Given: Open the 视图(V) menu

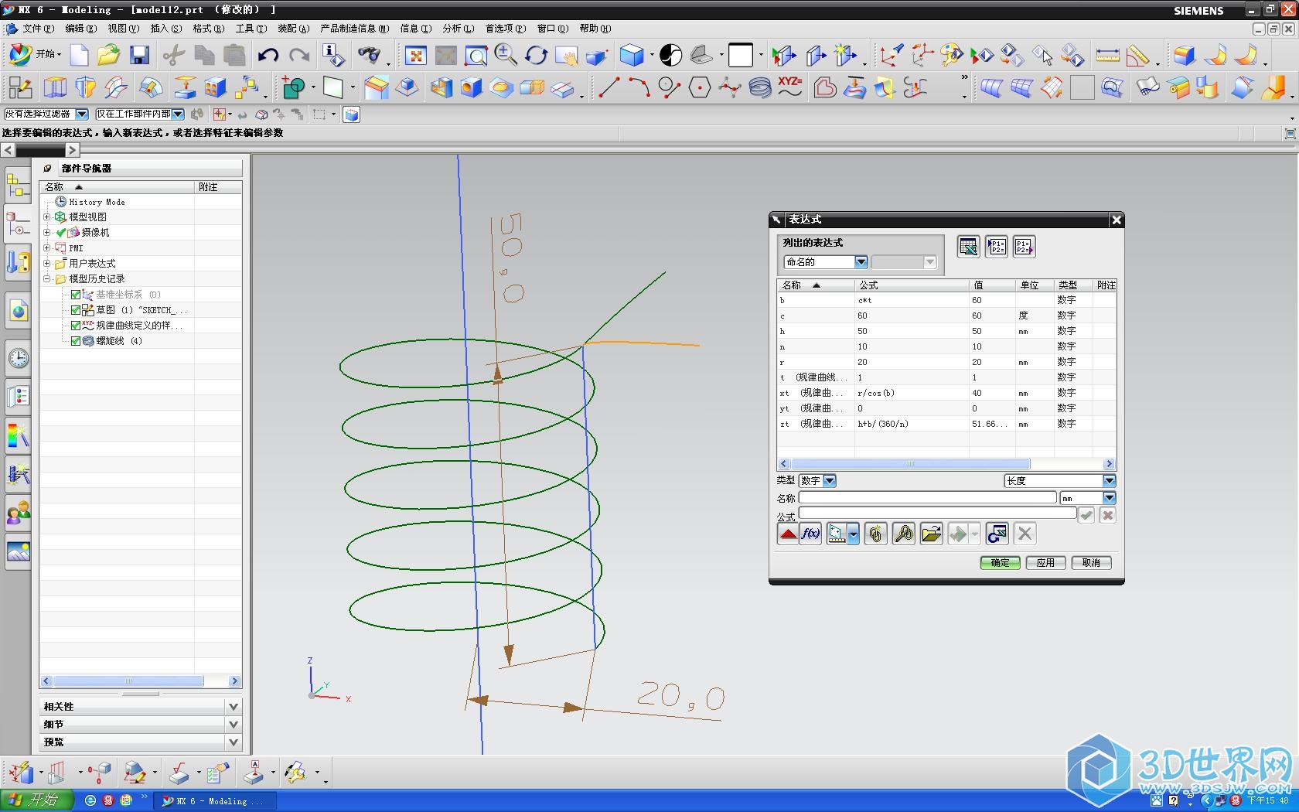Looking at the screenshot, I should click(123, 29).
